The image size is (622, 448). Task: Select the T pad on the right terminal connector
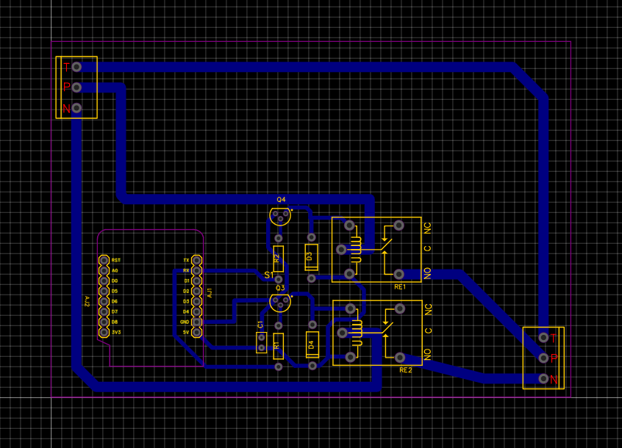click(543, 338)
